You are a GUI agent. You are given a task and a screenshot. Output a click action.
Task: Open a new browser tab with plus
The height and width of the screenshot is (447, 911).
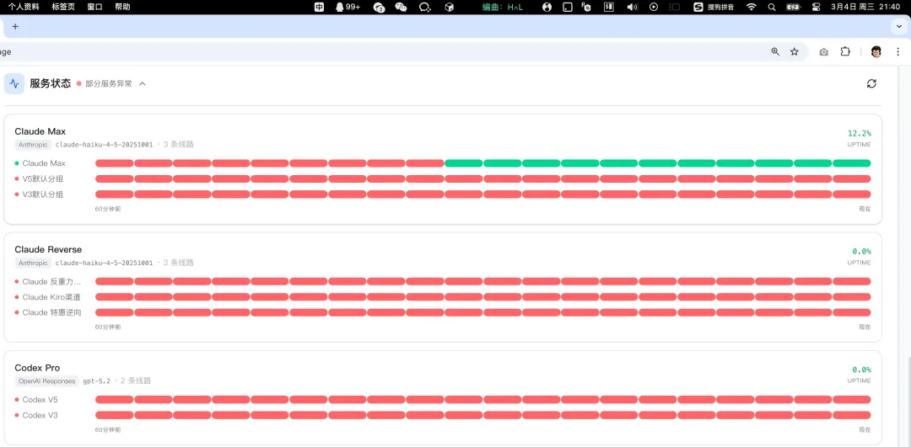(15, 27)
